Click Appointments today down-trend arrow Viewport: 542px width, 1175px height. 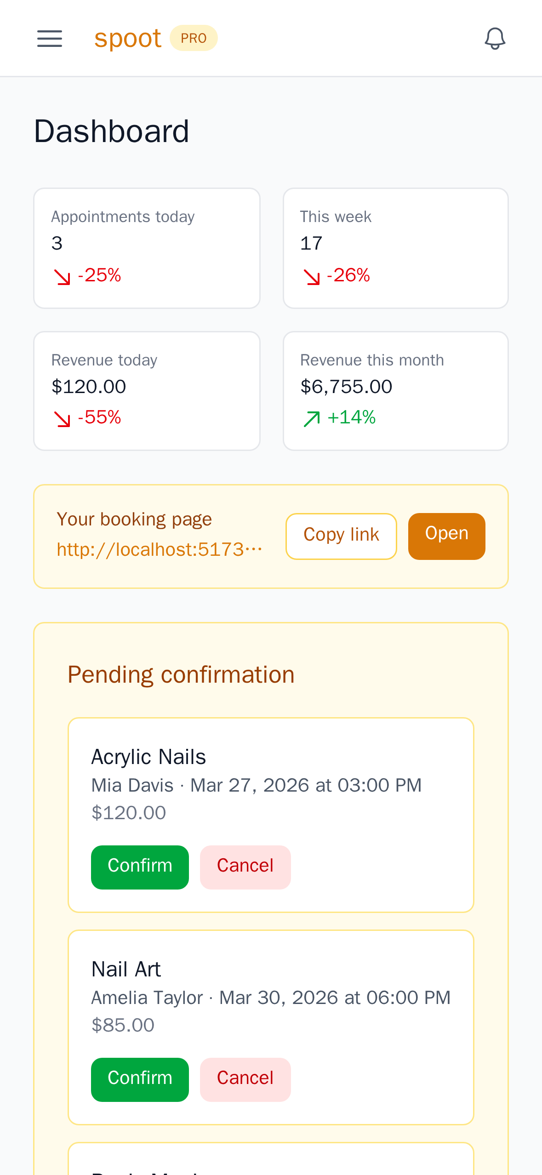pyautogui.click(x=62, y=277)
